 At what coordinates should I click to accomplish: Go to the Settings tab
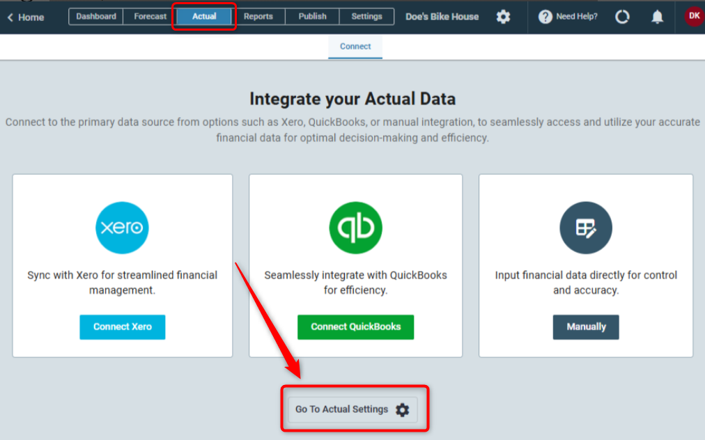click(x=366, y=16)
